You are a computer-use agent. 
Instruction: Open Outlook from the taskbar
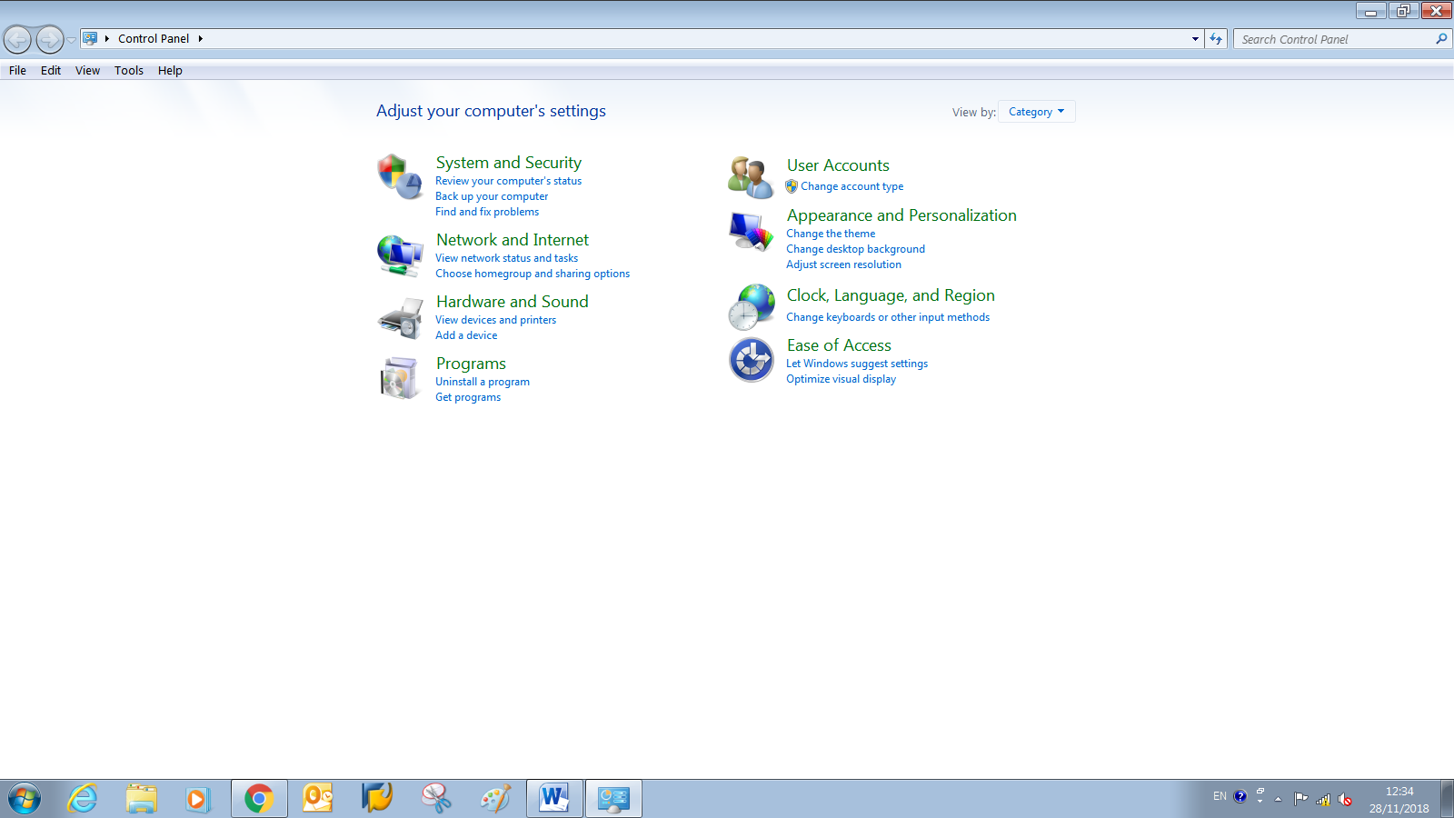click(318, 799)
